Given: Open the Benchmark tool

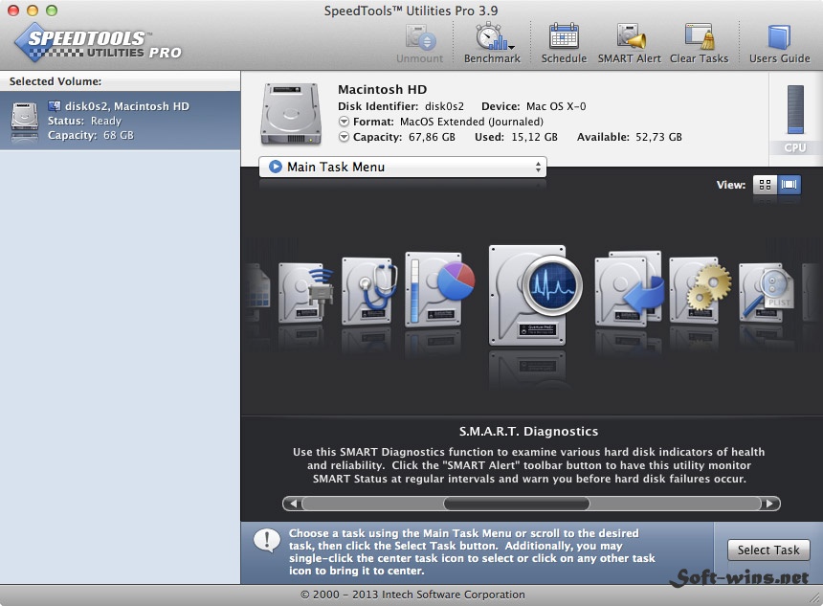Looking at the screenshot, I should point(492,43).
